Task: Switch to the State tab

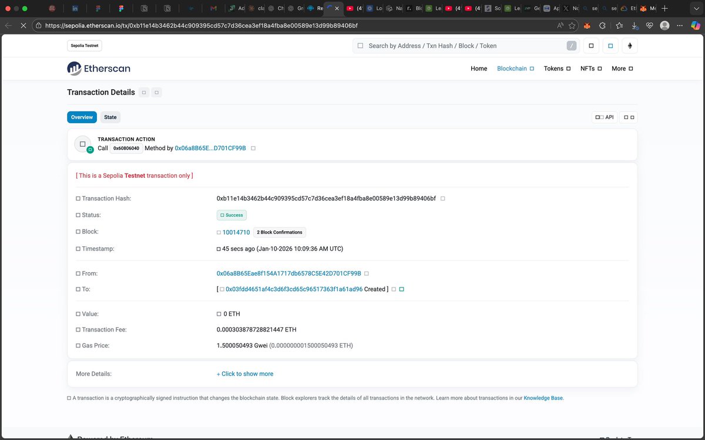Action: click(x=110, y=117)
